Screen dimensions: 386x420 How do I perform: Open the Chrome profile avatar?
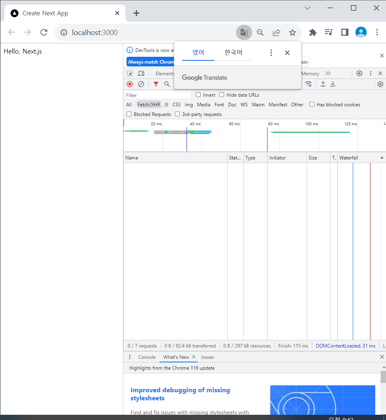coord(361,32)
